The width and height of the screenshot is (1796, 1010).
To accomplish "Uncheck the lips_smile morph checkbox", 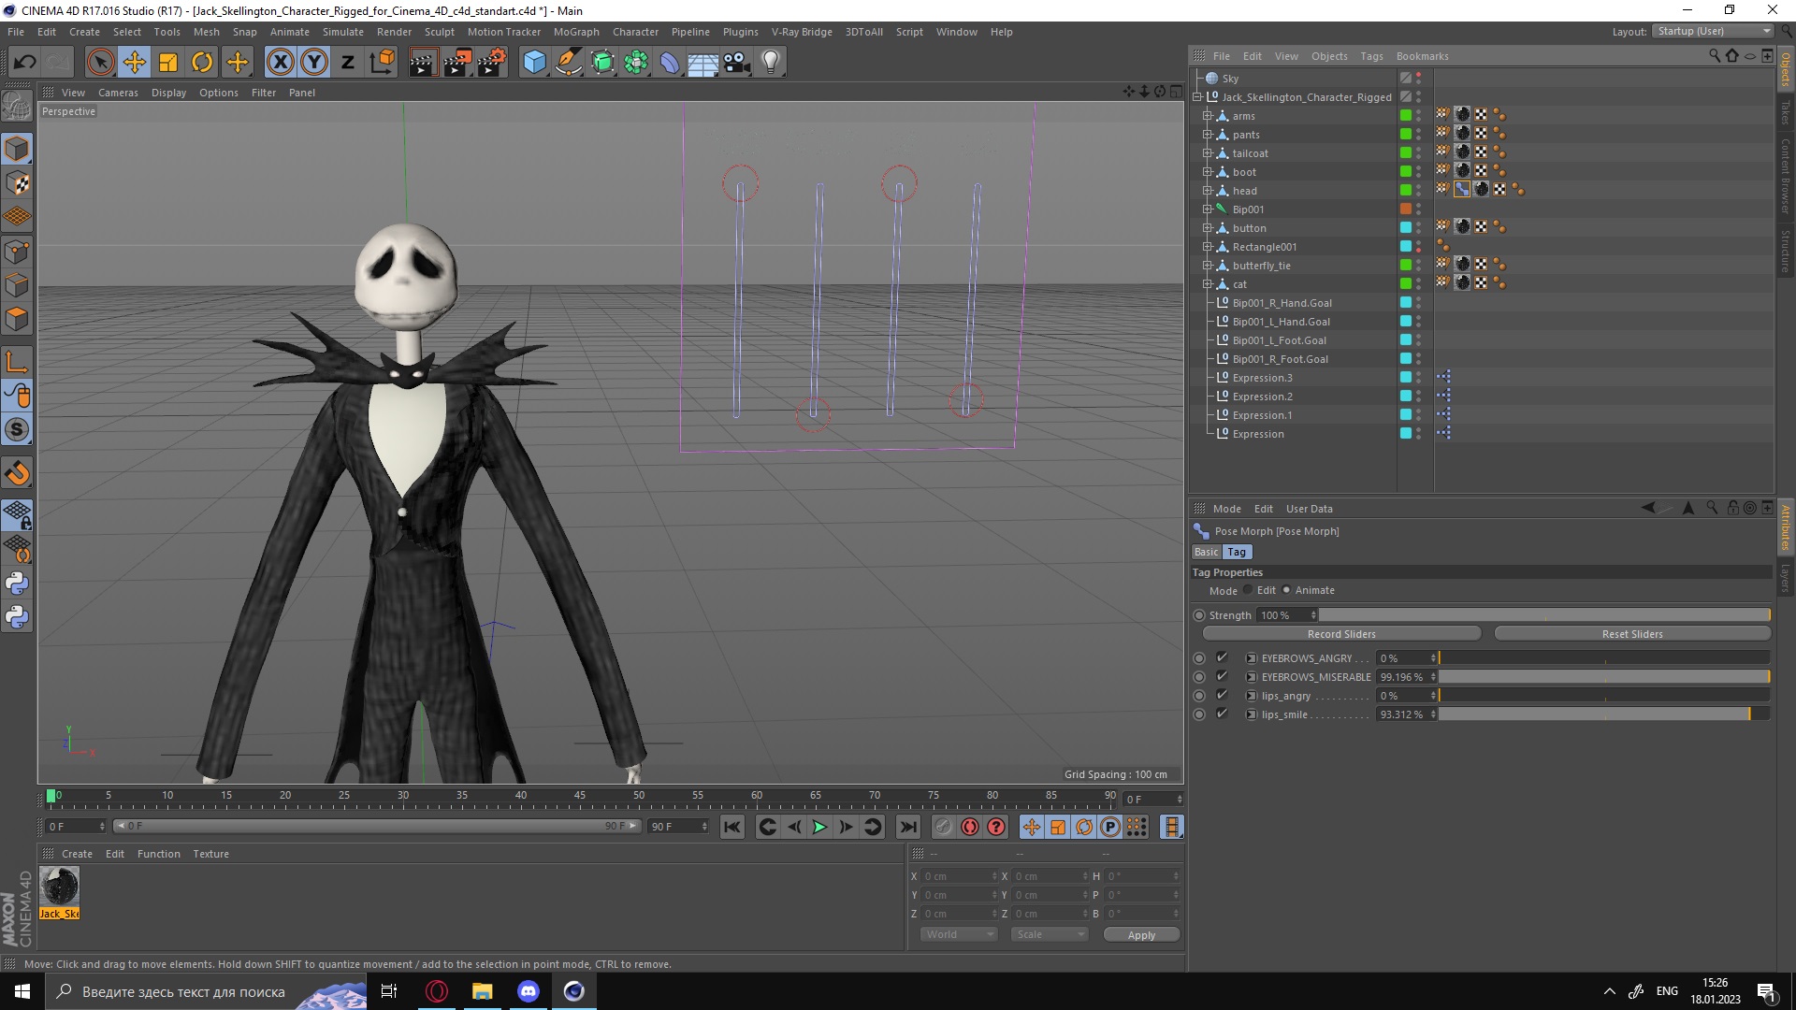I will tap(1222, 714).
